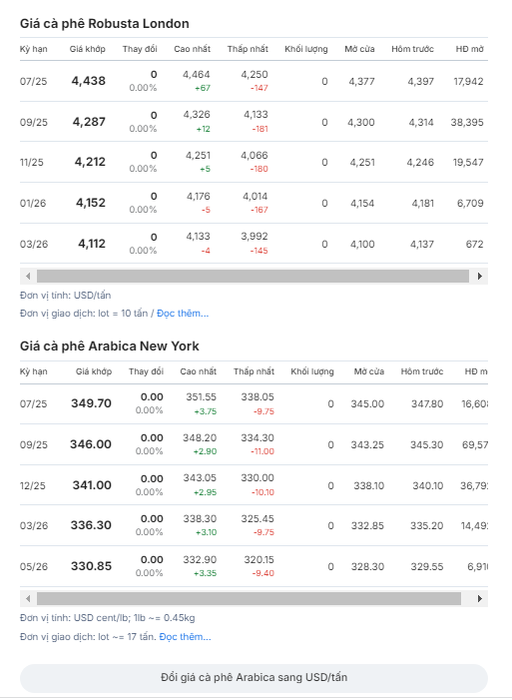Select the Robusta 09/25 contract row
The image size is (512, 700).
(x=254, y=122)
